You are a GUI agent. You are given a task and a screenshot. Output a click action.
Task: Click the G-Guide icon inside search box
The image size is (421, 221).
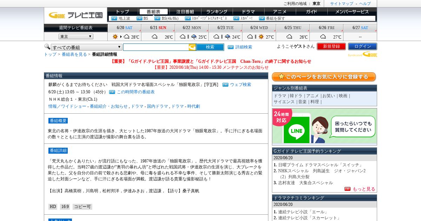click(192, 47)
